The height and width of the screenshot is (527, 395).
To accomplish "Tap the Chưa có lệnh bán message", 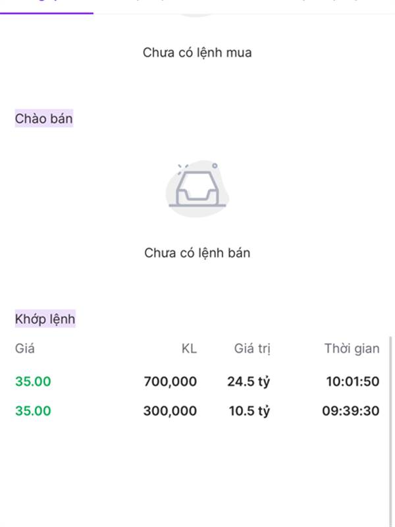I will click(197, 253).
